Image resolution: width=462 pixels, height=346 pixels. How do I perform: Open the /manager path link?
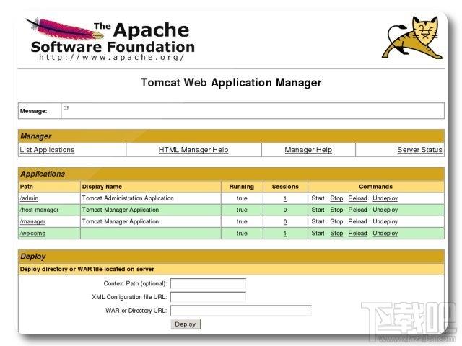[32, 221]
